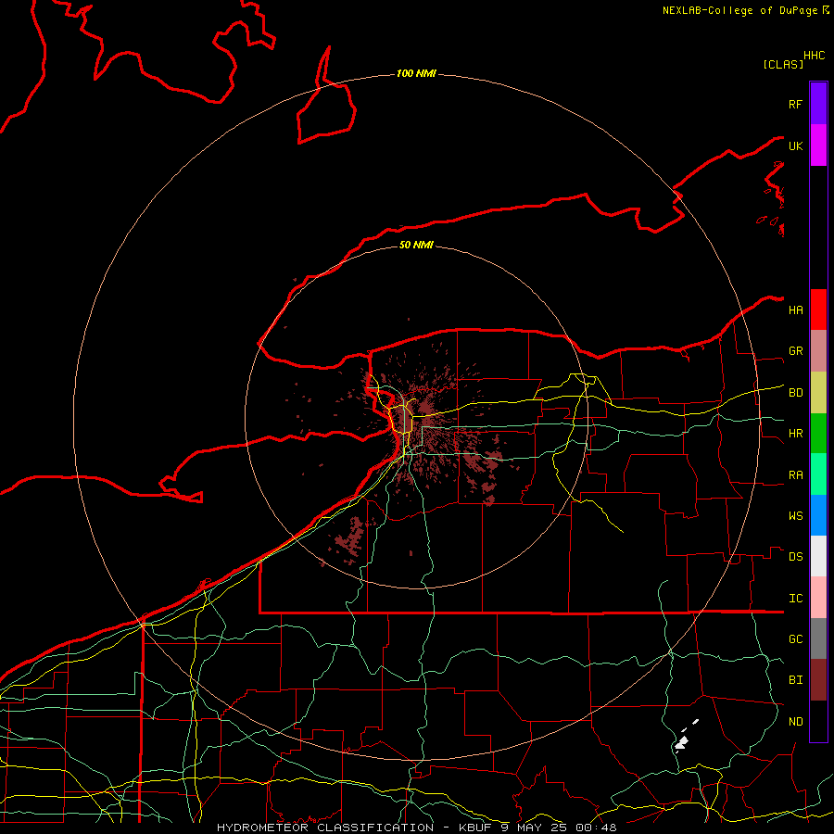Click the UK legend label
Viewport: 834px width, 834px height.
(x=795, y=145)
